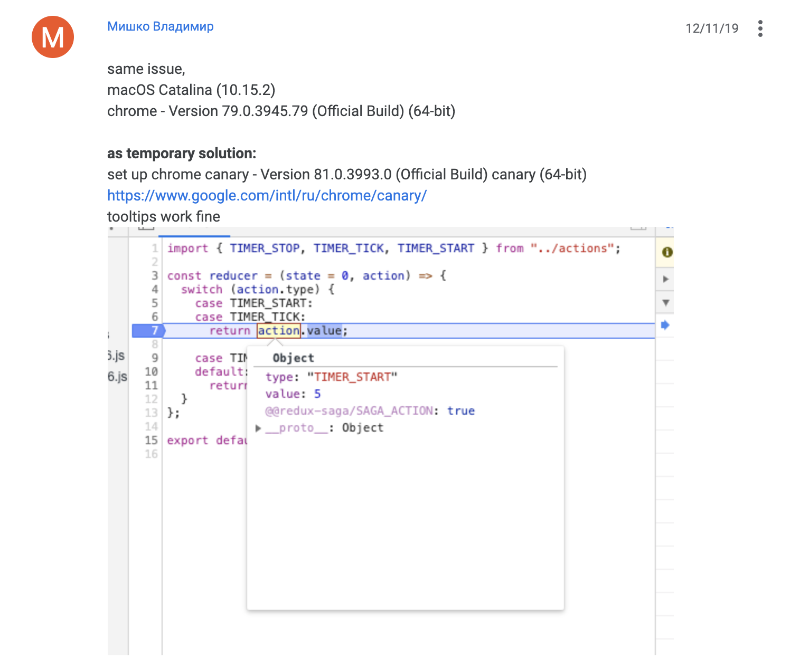Open the three-dot post options menu
This screenshot has width=790, height=669.
coord(760,28)
